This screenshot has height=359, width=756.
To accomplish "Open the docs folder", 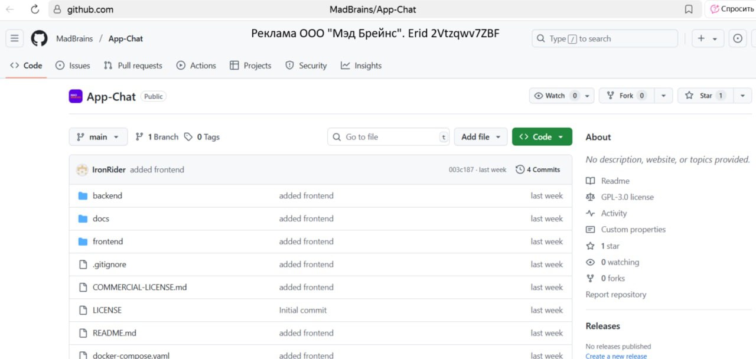I will click(101, 218).
